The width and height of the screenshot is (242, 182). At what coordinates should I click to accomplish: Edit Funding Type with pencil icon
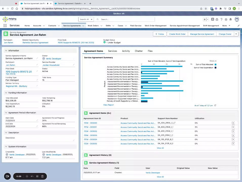pyautogui.click(x=37, y=80)
